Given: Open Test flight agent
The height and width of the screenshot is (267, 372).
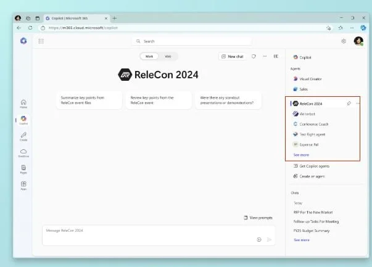Looking at the screenshot, I should point(309,134).
